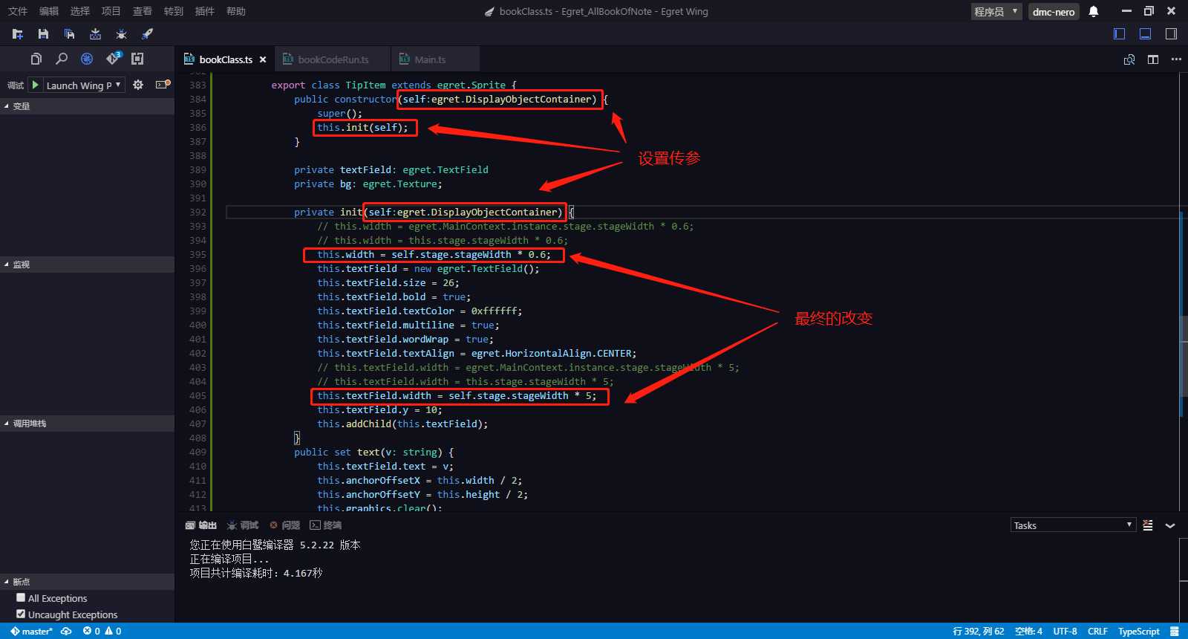Open the extensions square bracket icon
The width and height of the screenshot is (1188, 639).
(137, 59)
